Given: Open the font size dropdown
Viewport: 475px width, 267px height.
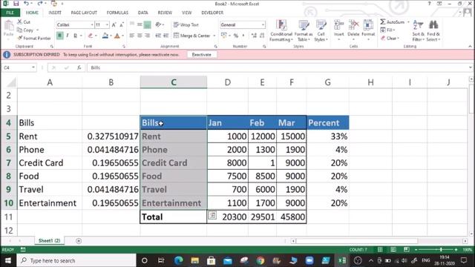Looking at the screenshot, I should [x=107, y=24].
